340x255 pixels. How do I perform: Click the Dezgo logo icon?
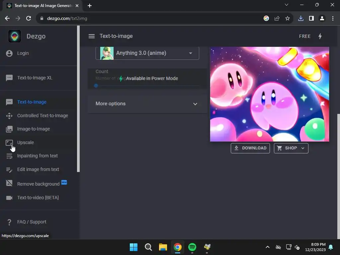[x=15, y=36]
